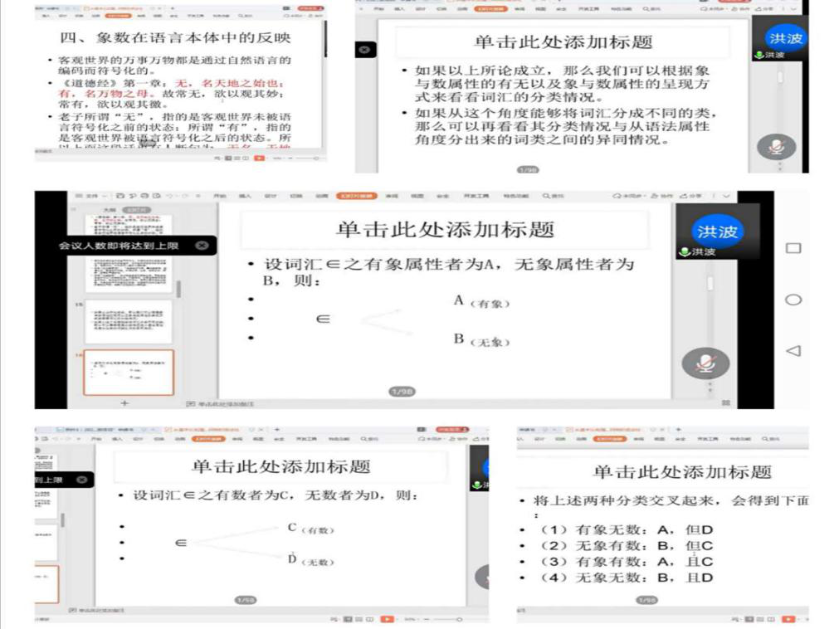
Task: Select slide thumbnail 15 above the A/B thumbnail
Action: (x=129, y=321)
